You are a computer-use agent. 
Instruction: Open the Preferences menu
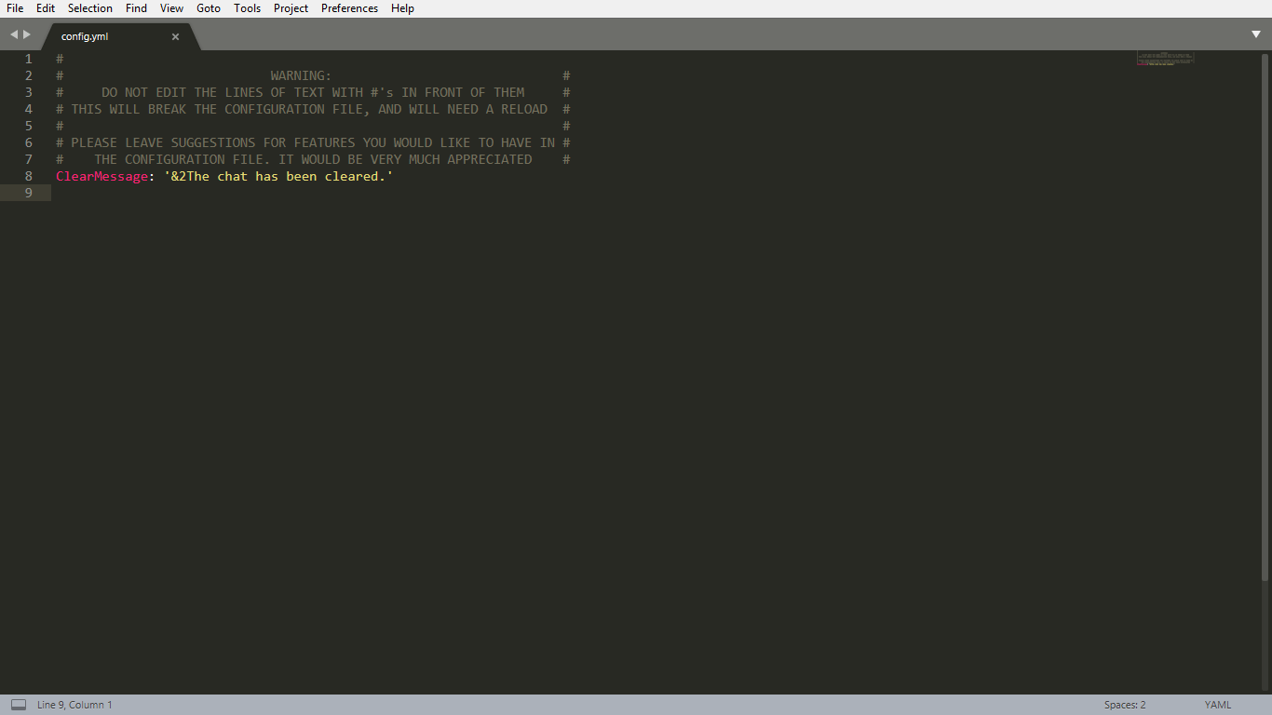point(349,8)
